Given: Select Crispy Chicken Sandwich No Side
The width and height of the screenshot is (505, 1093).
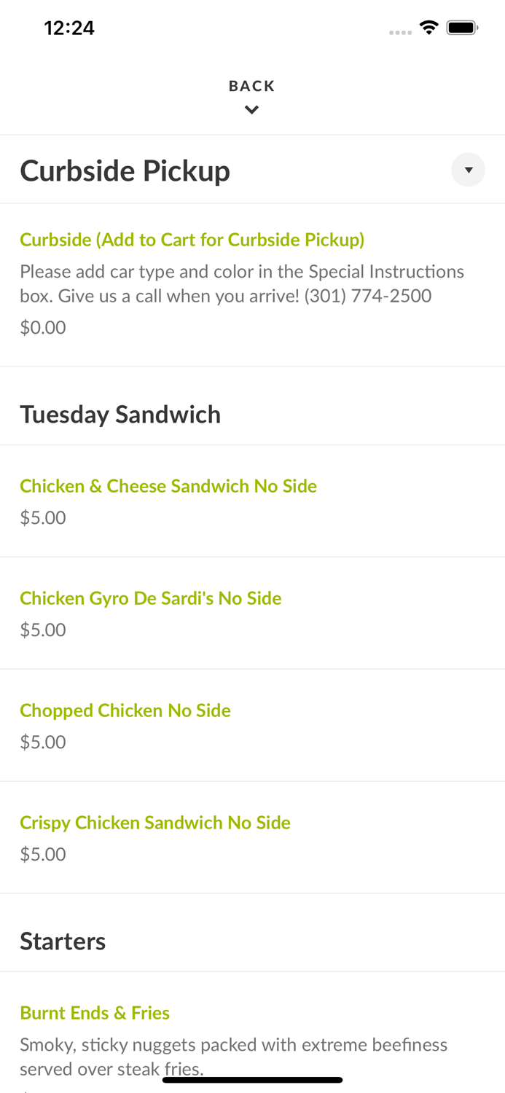Looking at the screenshot, I should click(x=155, y=823).
